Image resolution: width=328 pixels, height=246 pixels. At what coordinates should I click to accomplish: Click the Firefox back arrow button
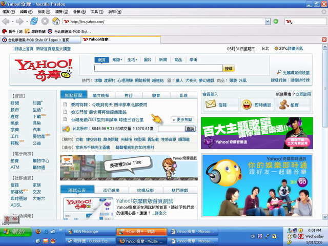pos(6,21)
